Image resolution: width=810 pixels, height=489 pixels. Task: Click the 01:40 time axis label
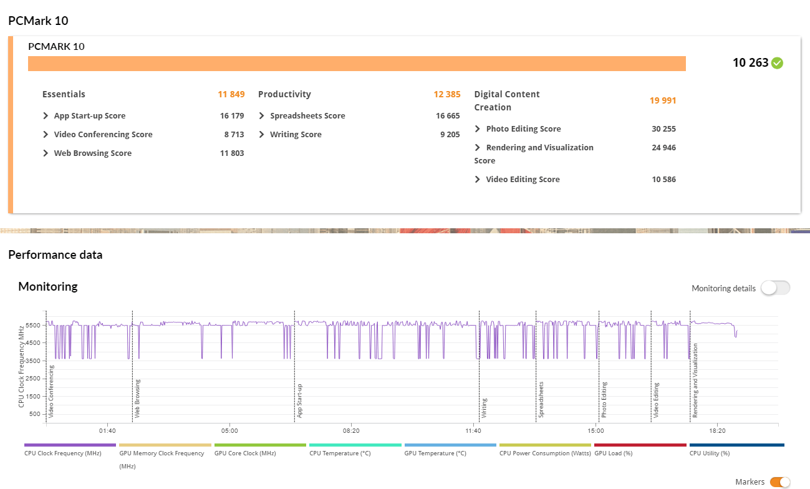coord(108,431)
